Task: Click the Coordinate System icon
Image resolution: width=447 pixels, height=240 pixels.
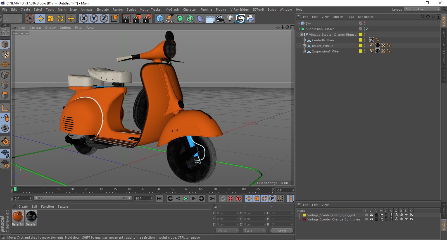Action: pos(114,19)
